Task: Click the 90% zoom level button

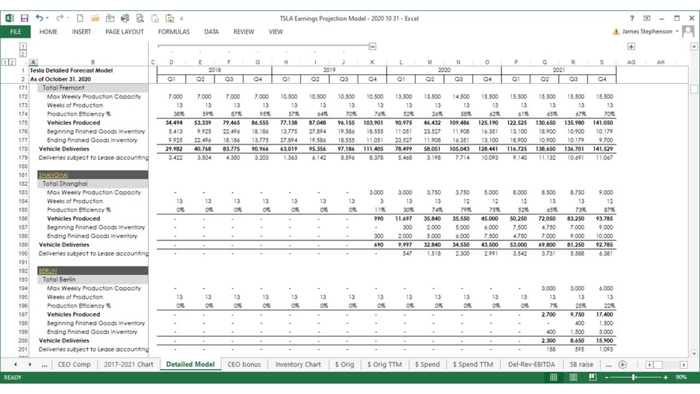Action: click(x=681, y=378)
